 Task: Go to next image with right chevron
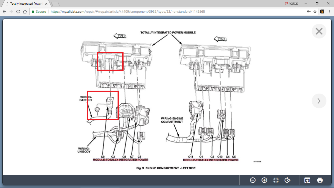click(x=319, y=101)
